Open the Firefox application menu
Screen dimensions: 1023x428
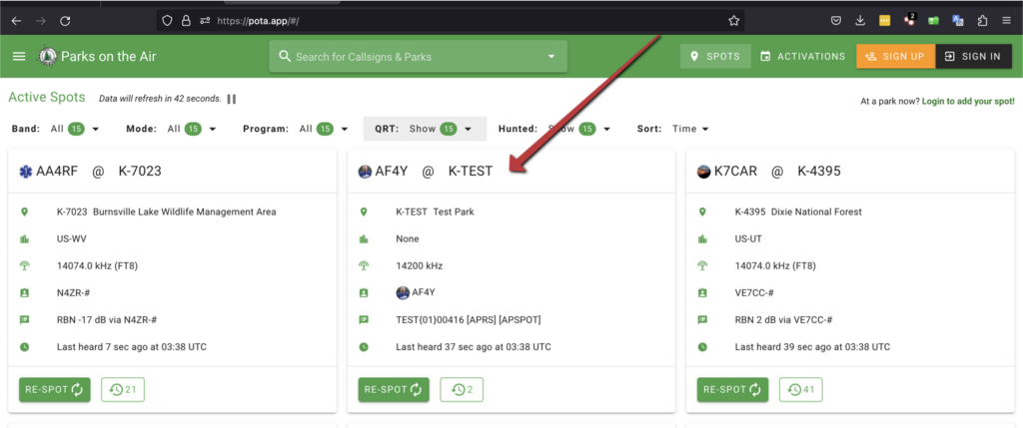tap(1007, 21)
